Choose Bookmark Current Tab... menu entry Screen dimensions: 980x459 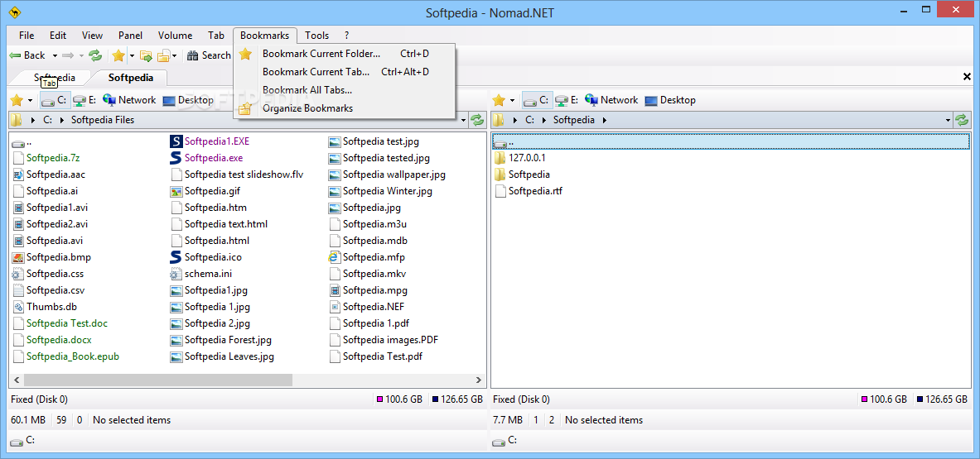point(345,72)
